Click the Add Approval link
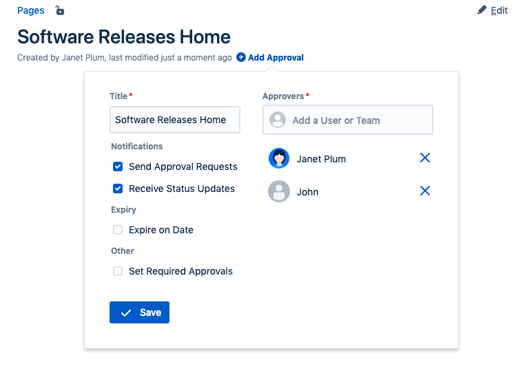Image resolution: width=516 pixels, height=375 pixels. [x=276, y=58]
